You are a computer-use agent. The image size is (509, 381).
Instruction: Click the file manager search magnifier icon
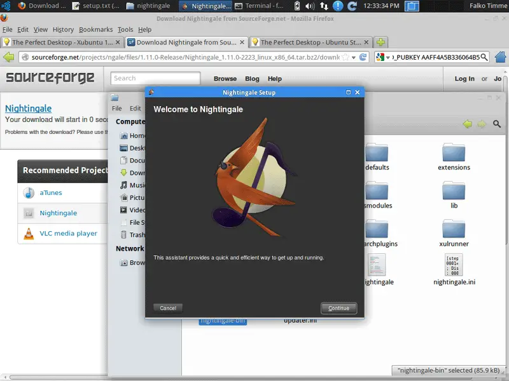(x=497, y=124)
